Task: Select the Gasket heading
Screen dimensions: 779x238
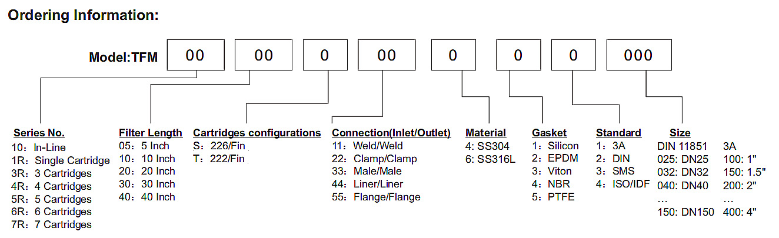Action: tap(550, 133)
